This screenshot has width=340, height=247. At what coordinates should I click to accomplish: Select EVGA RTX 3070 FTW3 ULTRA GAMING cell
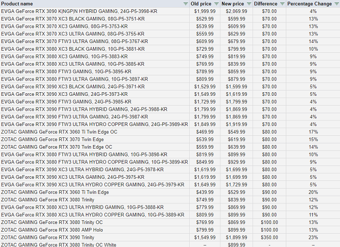pyautogui.click(x=95, y=42)
